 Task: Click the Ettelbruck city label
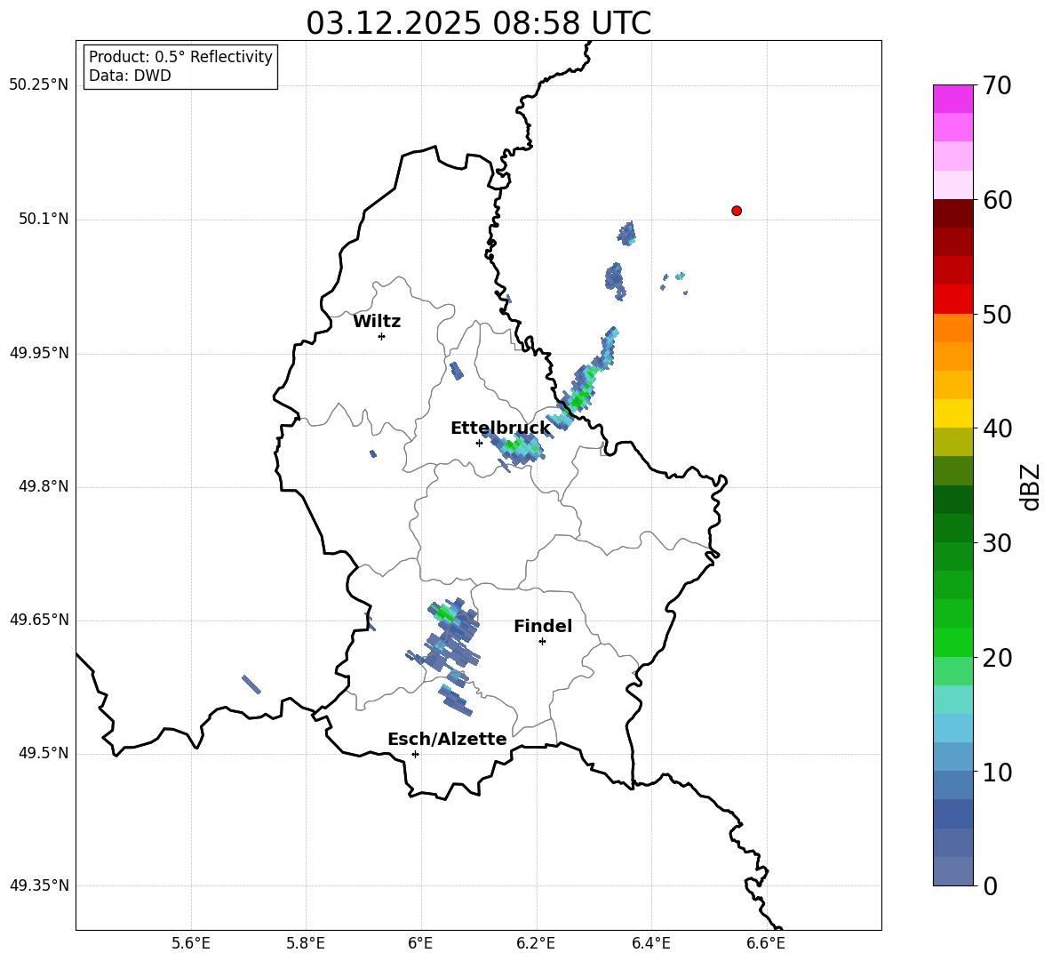[500, 428]
